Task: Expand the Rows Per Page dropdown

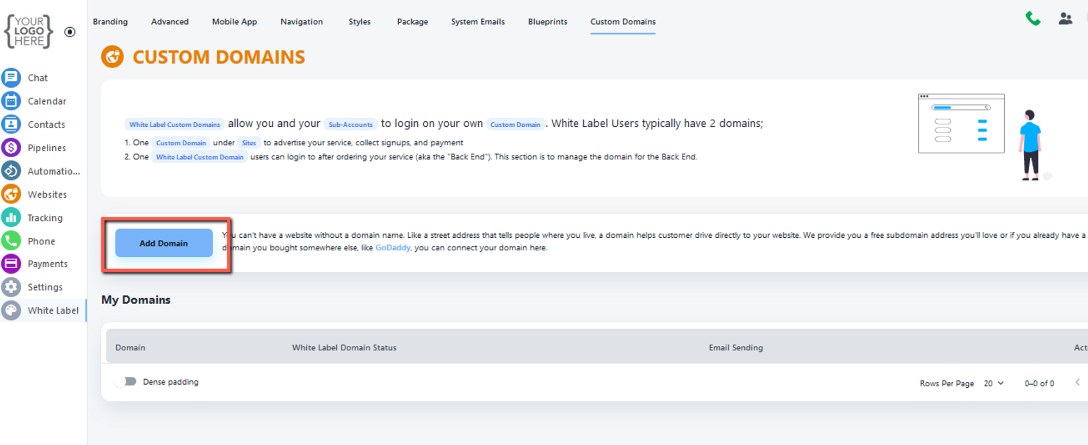Action: [993, 384]
